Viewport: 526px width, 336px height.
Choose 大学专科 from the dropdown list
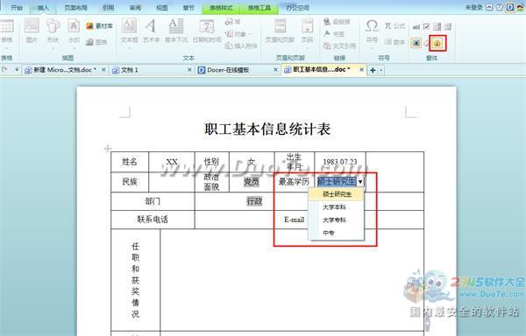coord(336,220)
